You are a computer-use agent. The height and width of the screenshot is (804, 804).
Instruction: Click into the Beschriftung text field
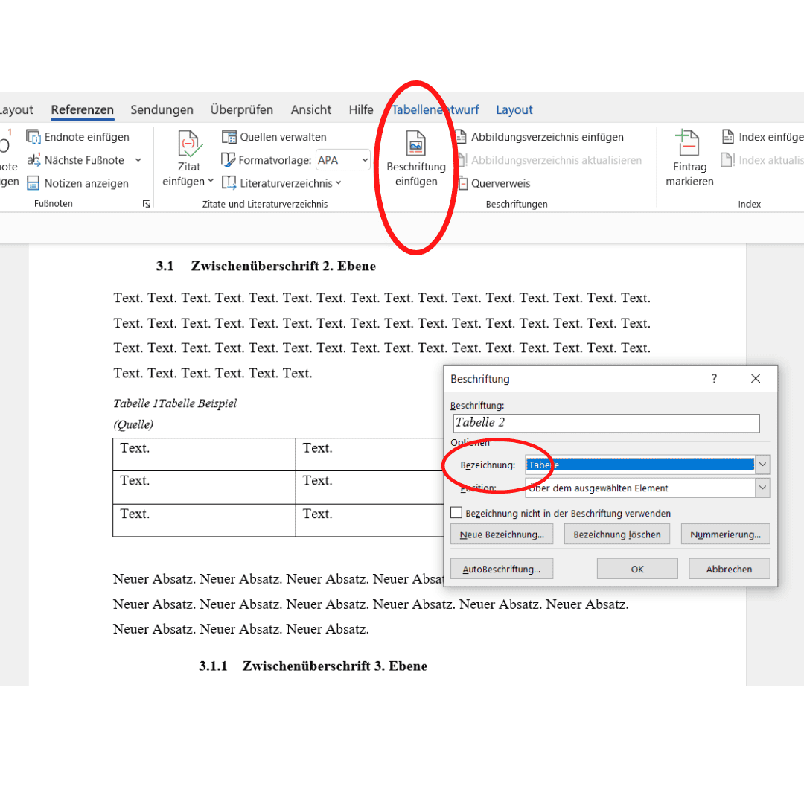606,423
